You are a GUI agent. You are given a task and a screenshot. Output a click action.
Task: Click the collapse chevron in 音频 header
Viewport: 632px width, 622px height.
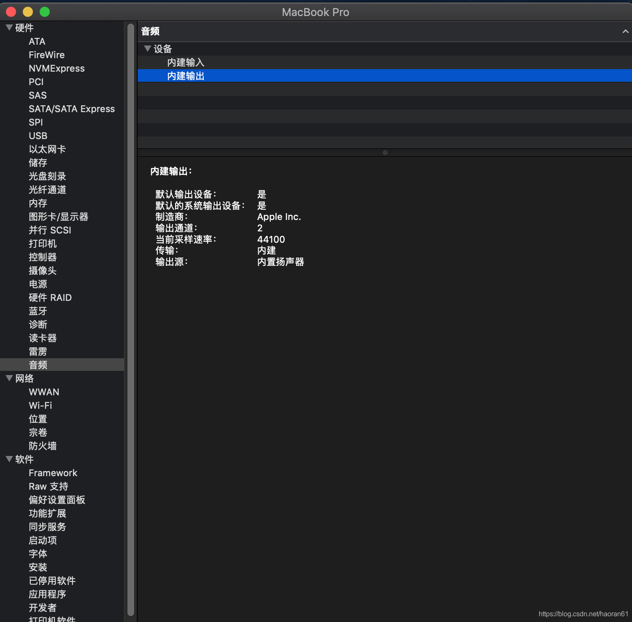click(x=625, y=32)
